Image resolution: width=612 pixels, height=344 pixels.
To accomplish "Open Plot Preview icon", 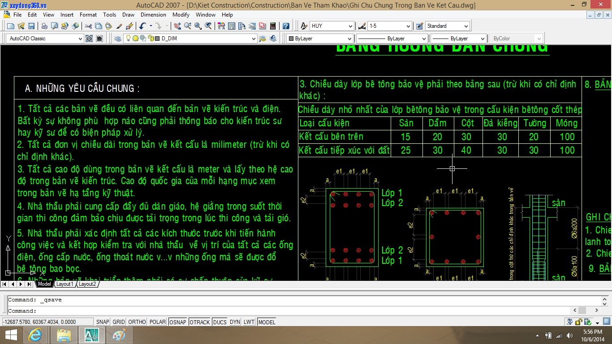I will pyautogui.click(x=54, y=26).
